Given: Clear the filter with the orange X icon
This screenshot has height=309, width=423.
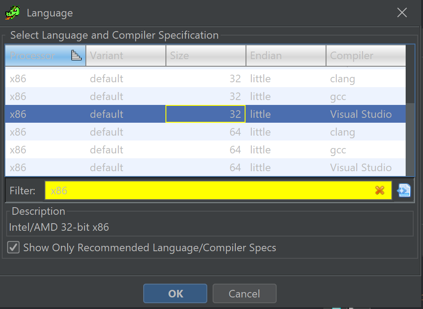Looking at the screenshot, I should coord(379,190).
